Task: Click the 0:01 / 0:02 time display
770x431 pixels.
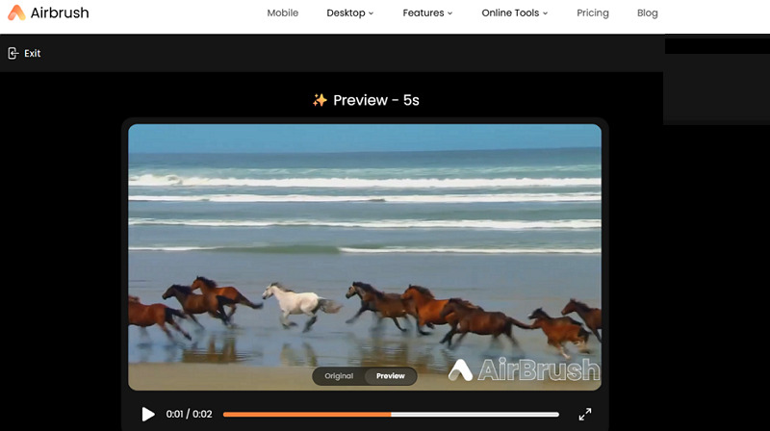Action: [190, 415]
